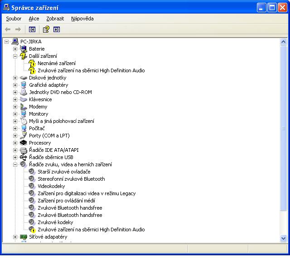Select Zařízení pro ovládání médií
The width and height of the screenshot is (290, 258).
[x=67, y=201]
